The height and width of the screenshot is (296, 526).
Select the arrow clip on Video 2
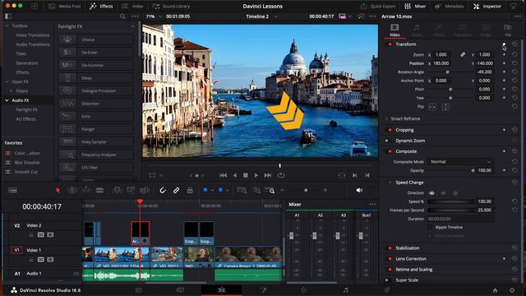[141, 233]
